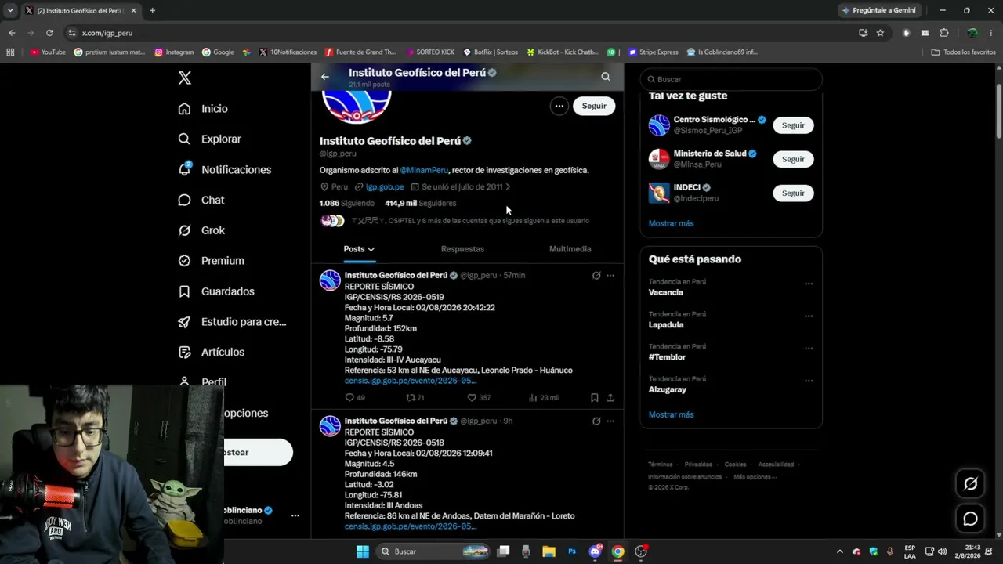Follow Ministerio de Salud account

click(x=793, y=159)
